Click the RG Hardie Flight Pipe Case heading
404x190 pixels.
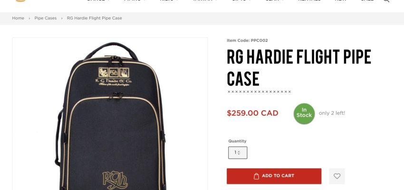tap(299, 68)
